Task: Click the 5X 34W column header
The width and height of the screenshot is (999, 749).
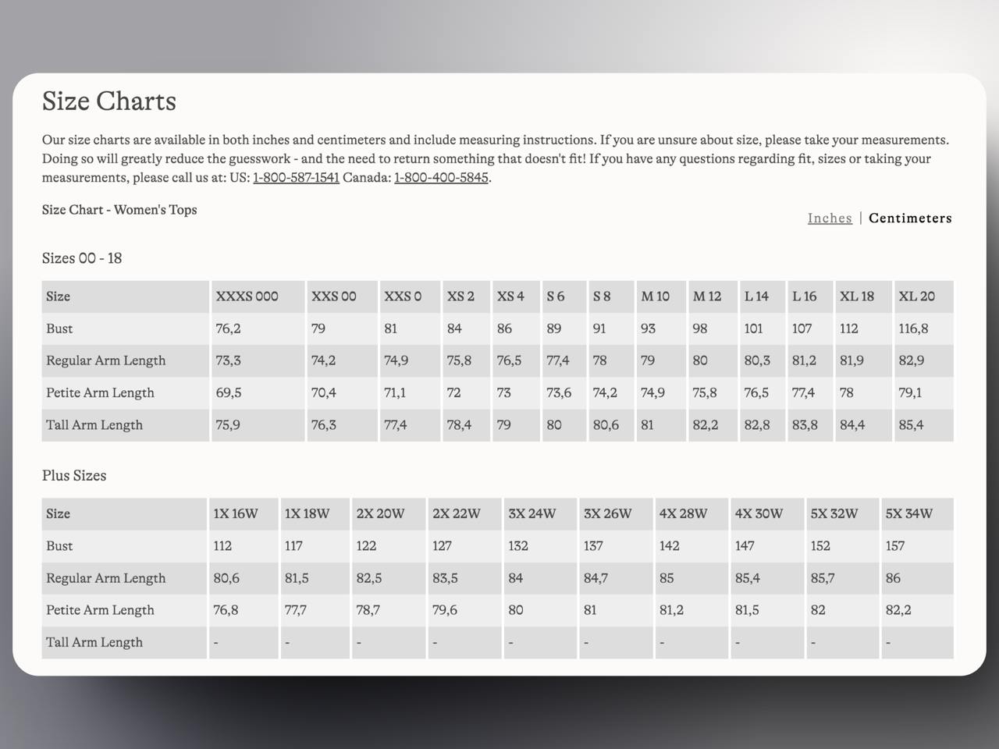Action: pos(908,514)
